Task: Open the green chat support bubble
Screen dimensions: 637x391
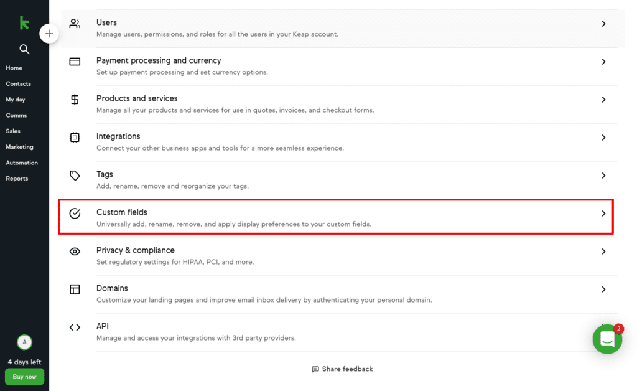Action: [607, 339]
